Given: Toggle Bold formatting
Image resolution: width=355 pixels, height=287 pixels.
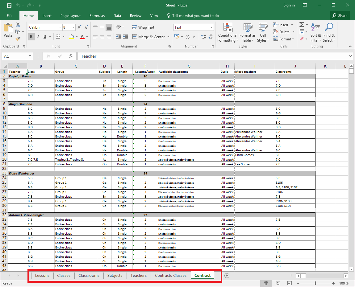Looking at the screenshot, I should (x=31, y=37).
